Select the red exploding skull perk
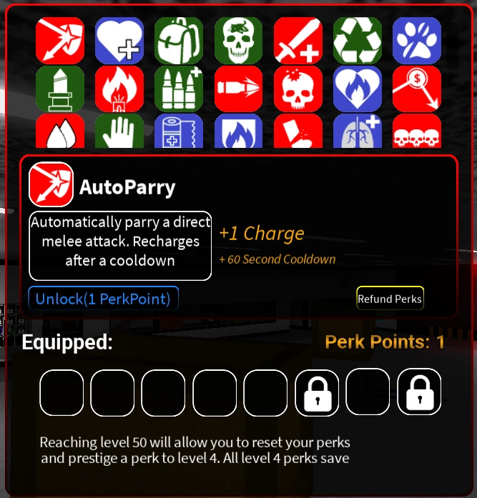The height and width of the screenshot is (498, 477). (298, 89)
